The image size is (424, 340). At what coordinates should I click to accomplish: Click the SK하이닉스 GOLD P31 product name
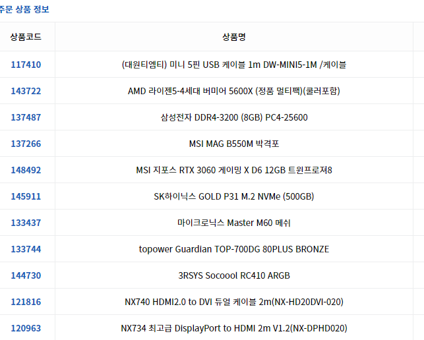click(234, 196)
